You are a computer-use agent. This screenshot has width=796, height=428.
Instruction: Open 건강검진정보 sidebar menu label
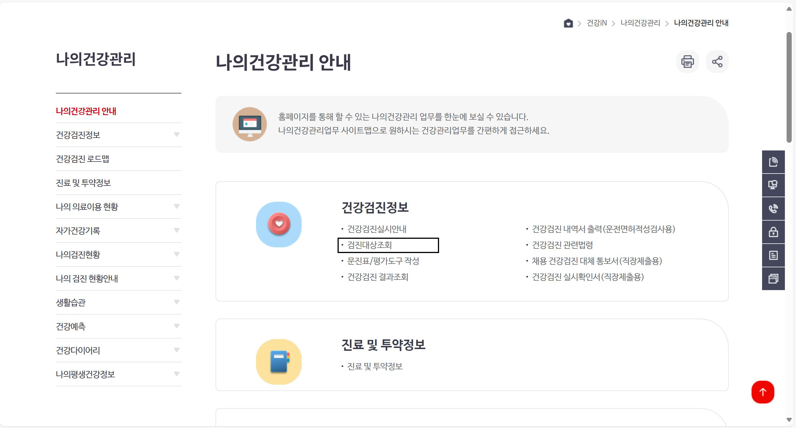[78, 135]
